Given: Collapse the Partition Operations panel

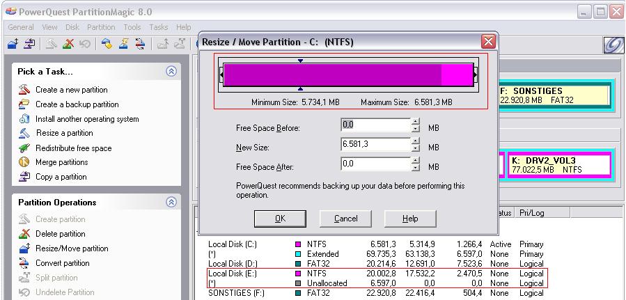Looking at the screenshot, I should coord(171,202).
